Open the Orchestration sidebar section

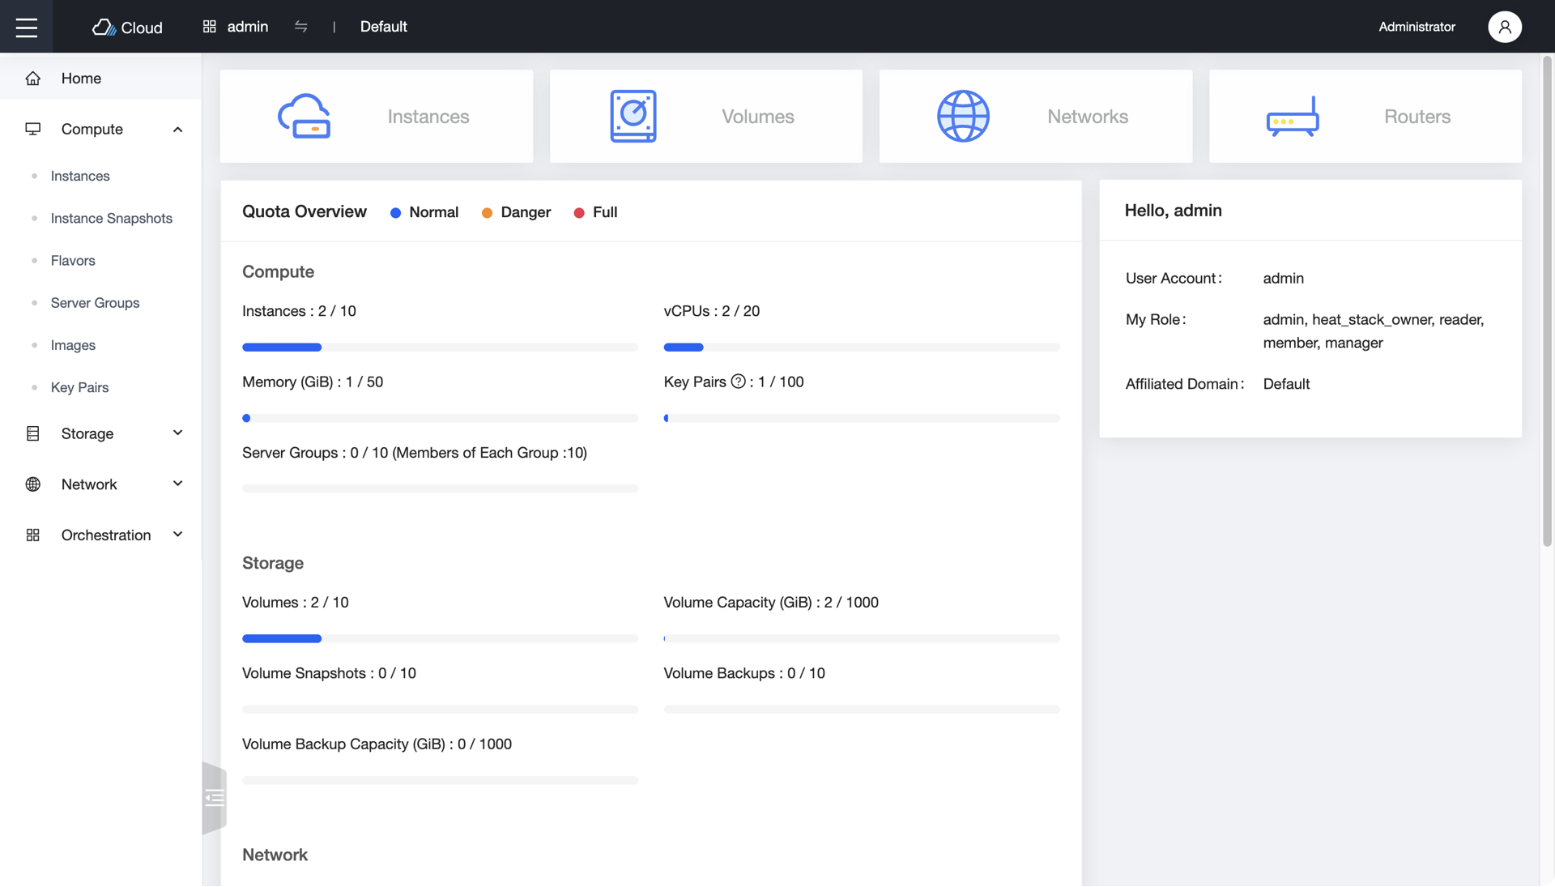[x=100, y=535]
